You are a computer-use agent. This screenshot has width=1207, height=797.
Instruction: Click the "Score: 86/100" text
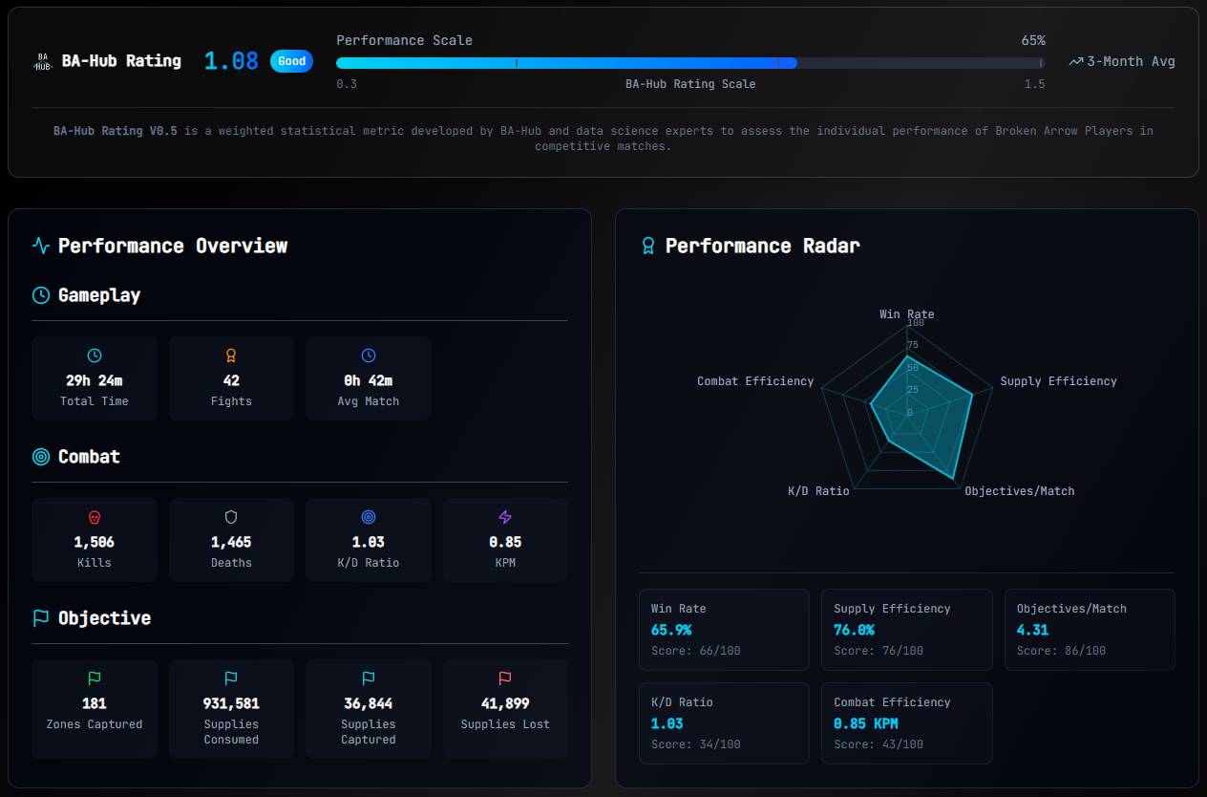pos(1062,651)
